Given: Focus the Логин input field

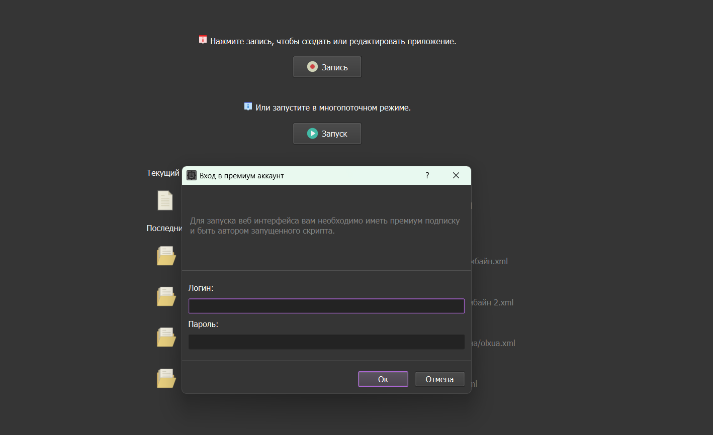Looking at the screenshot, I should tap(326, 305).
